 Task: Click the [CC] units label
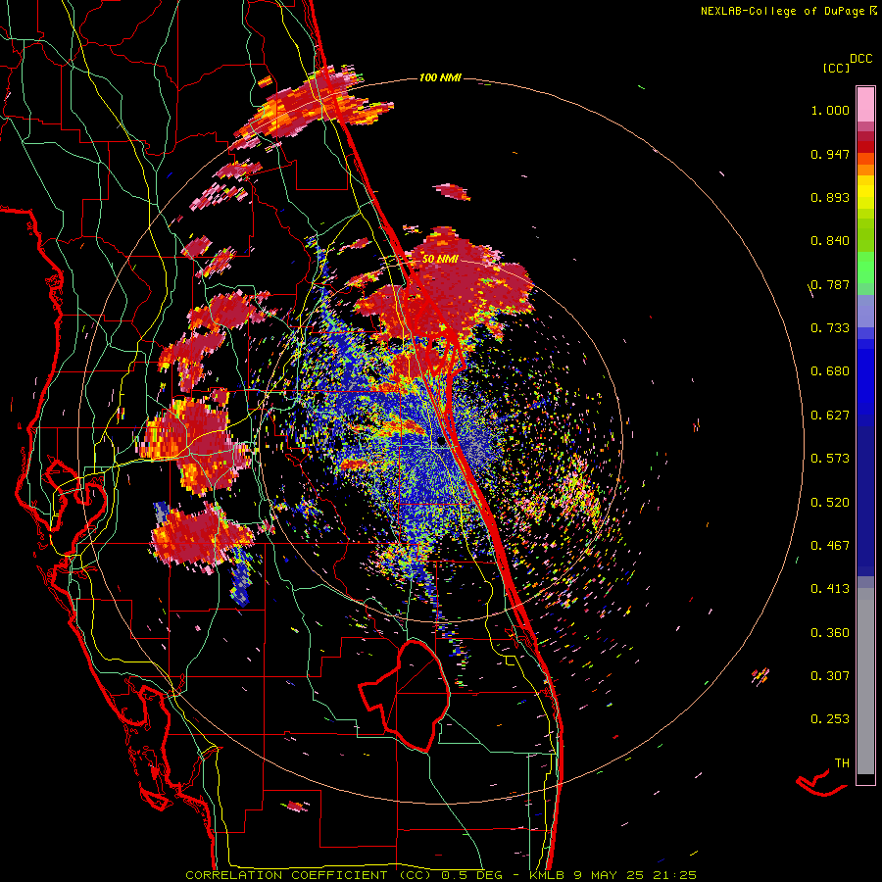(836, 68)
